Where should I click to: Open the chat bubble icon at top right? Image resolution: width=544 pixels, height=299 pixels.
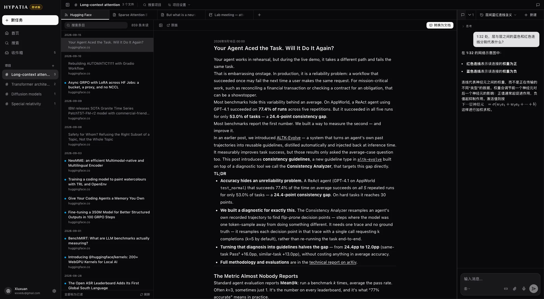pos(538,5)
